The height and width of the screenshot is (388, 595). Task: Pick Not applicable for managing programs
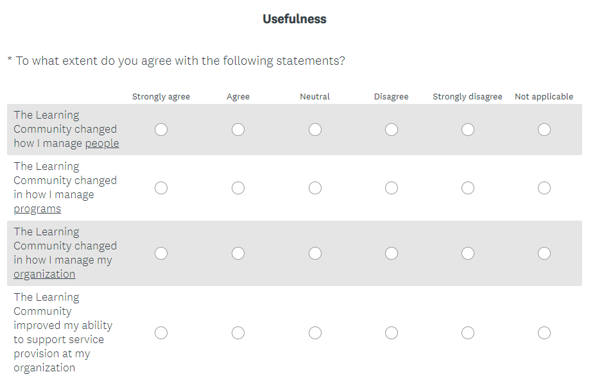coord(544,188)
